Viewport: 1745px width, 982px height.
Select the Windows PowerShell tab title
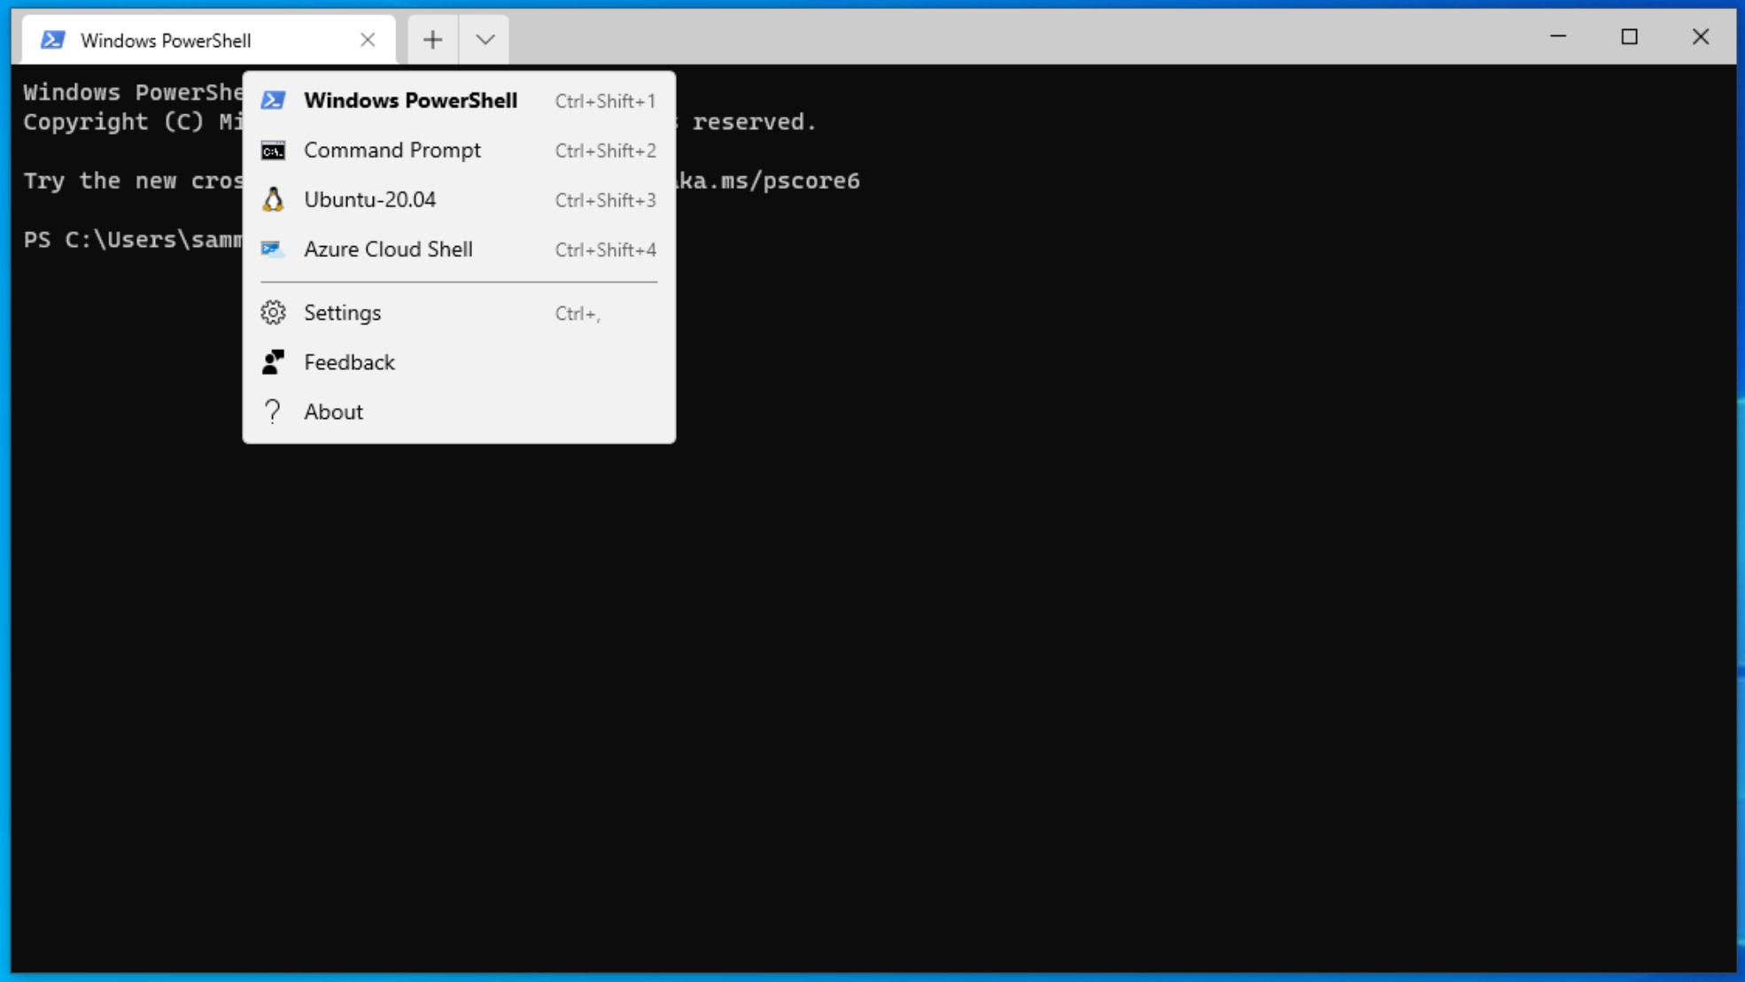coord(166,41)
